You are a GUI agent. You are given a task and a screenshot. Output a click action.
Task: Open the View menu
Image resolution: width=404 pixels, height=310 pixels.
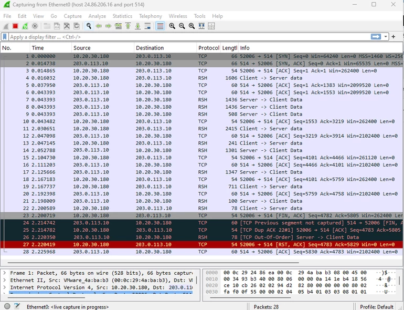click(38, 16)
